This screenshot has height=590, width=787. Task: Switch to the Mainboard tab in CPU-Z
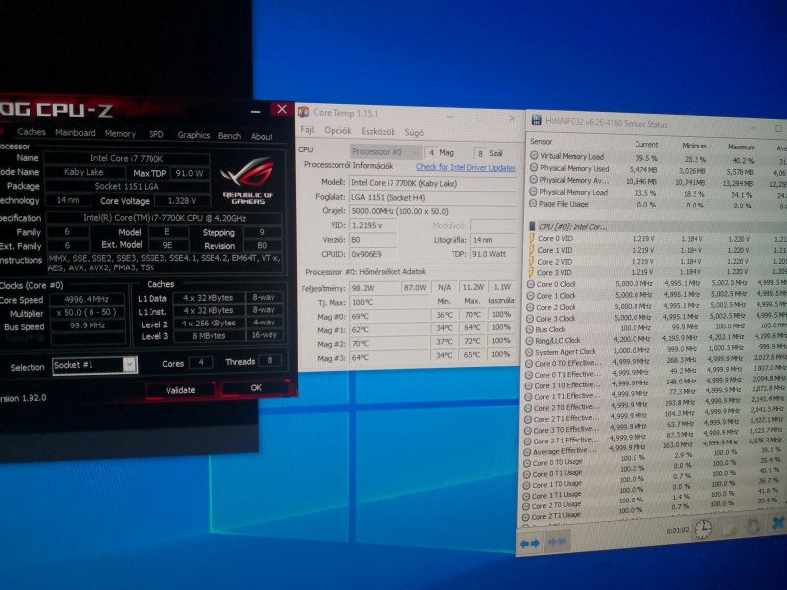coord(76,133)
